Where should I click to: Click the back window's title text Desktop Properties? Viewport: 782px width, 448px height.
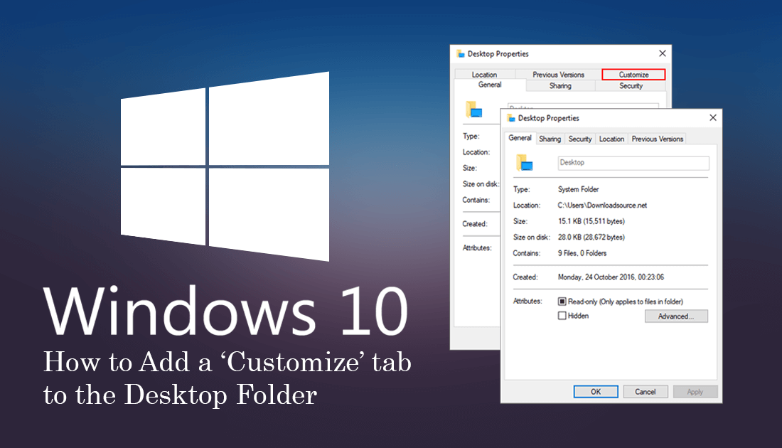pos(498,54)
